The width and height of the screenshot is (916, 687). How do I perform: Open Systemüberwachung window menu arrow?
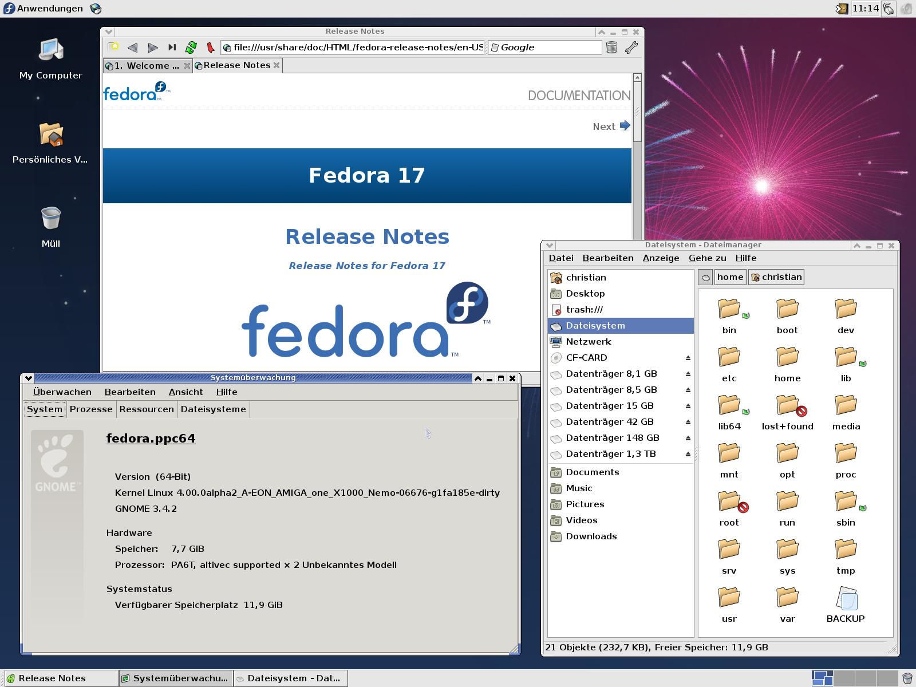28,378
